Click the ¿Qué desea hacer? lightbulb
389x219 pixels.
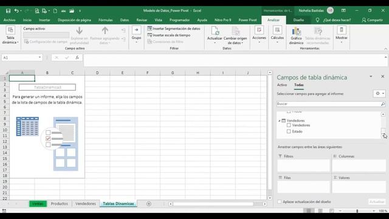click(x=317, y=20)
